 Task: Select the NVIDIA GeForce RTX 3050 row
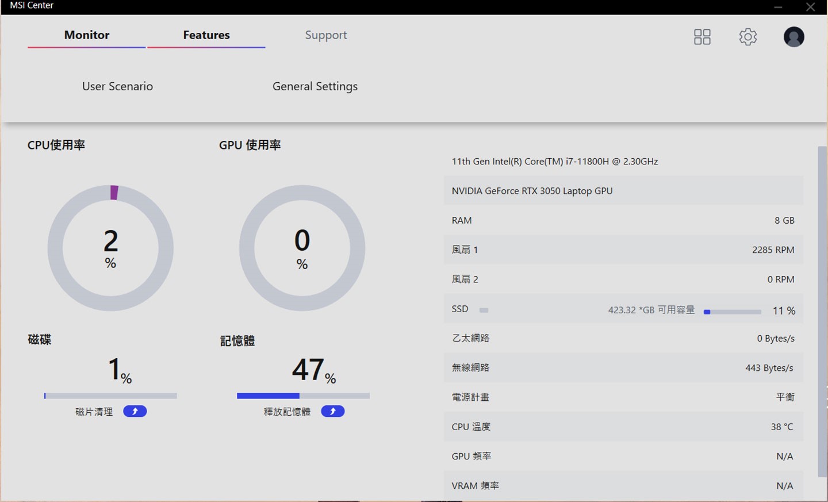[623, 191]
